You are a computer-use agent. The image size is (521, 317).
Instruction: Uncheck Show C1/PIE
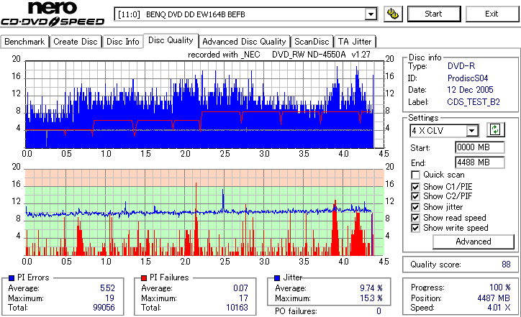click(x=415, y=187)
